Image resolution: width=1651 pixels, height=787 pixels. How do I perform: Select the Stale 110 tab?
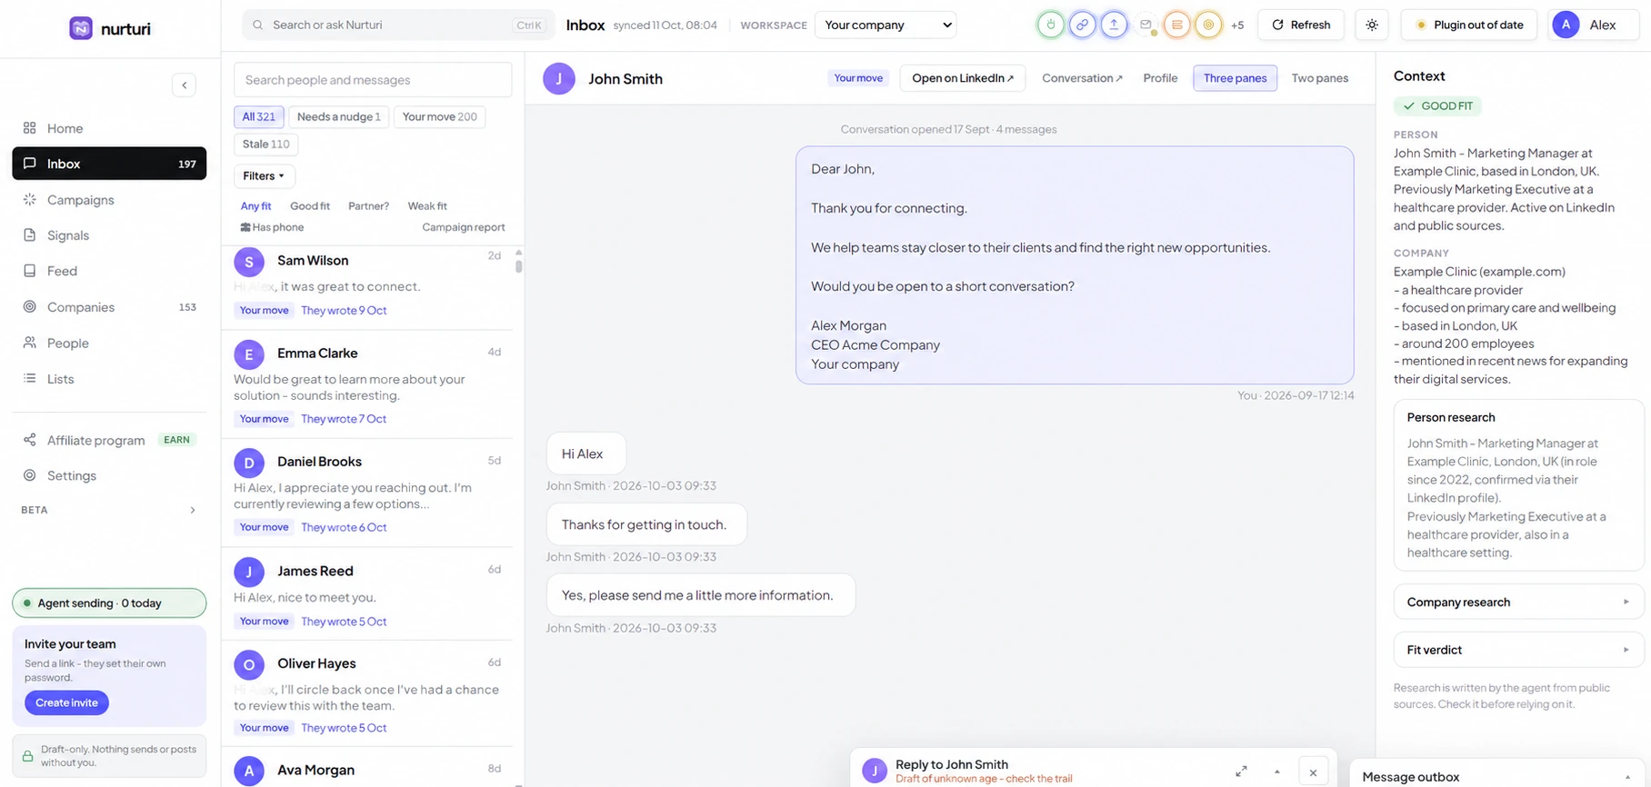tap(266, 144)
